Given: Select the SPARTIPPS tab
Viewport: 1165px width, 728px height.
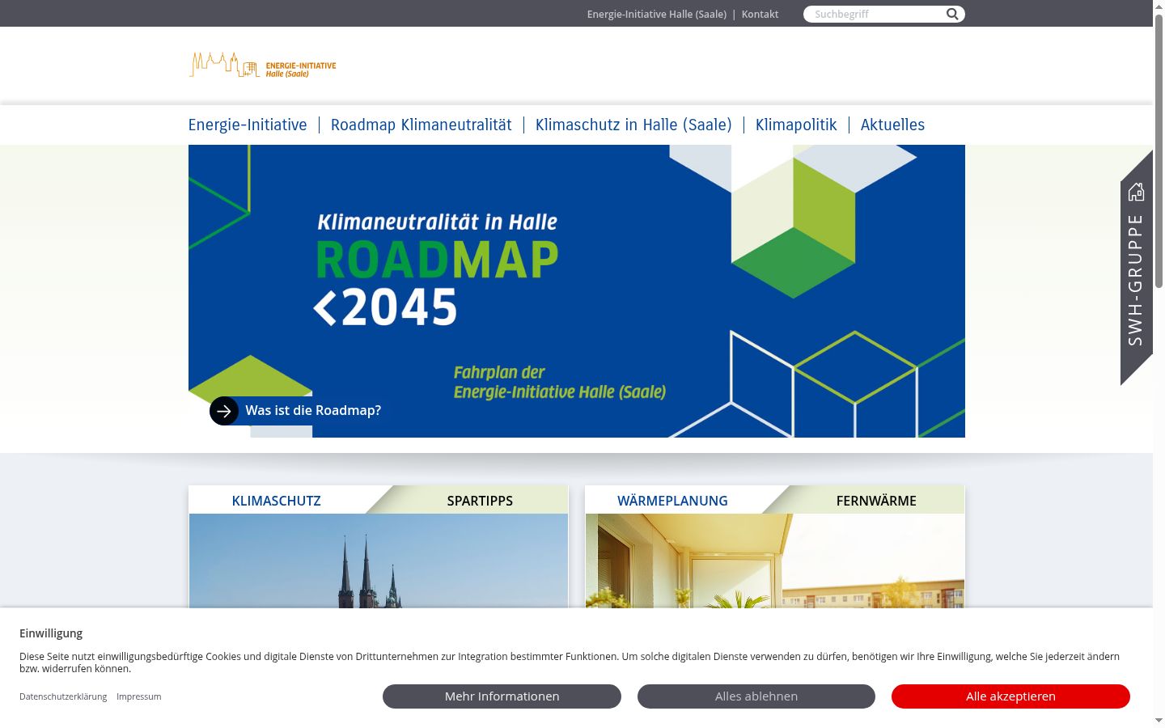Looking at the screenshot, I should 480,501.
